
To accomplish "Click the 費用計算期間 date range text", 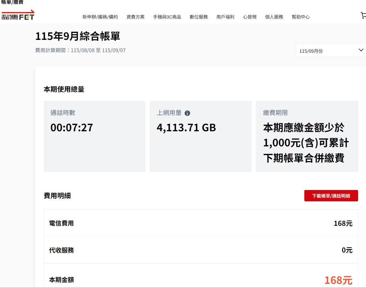I will tap(81, 50).
